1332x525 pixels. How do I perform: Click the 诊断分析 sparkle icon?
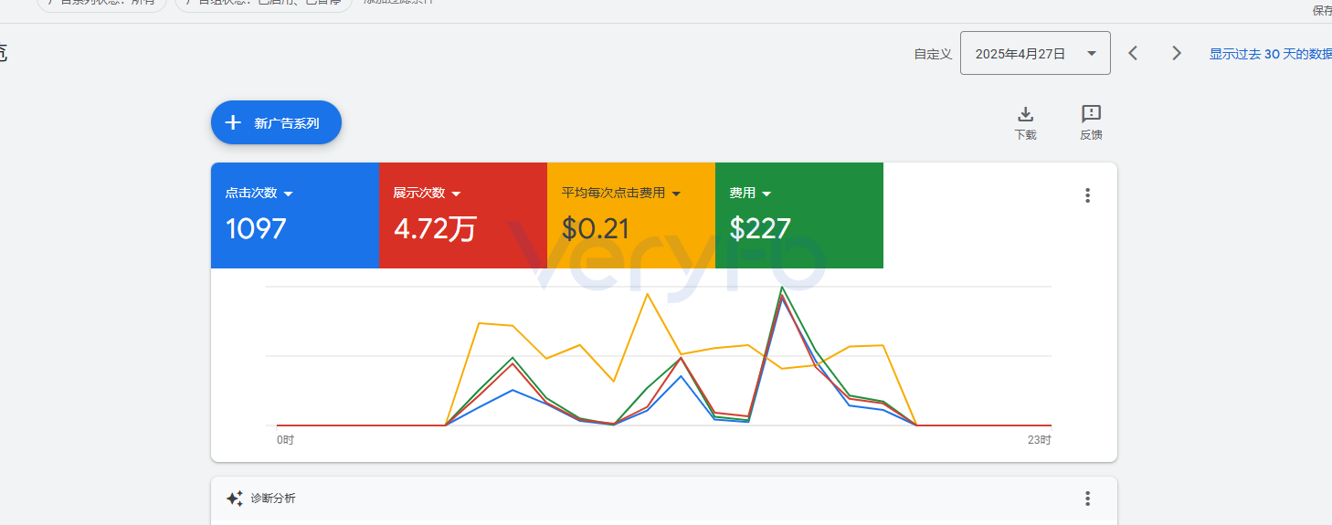pyautogui.click(x=235, y=499)
